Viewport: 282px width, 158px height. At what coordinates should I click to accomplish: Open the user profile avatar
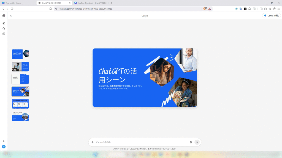tap(4, 147)
